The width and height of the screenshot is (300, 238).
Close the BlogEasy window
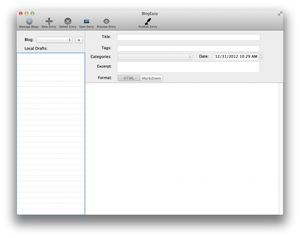point(20,14)
